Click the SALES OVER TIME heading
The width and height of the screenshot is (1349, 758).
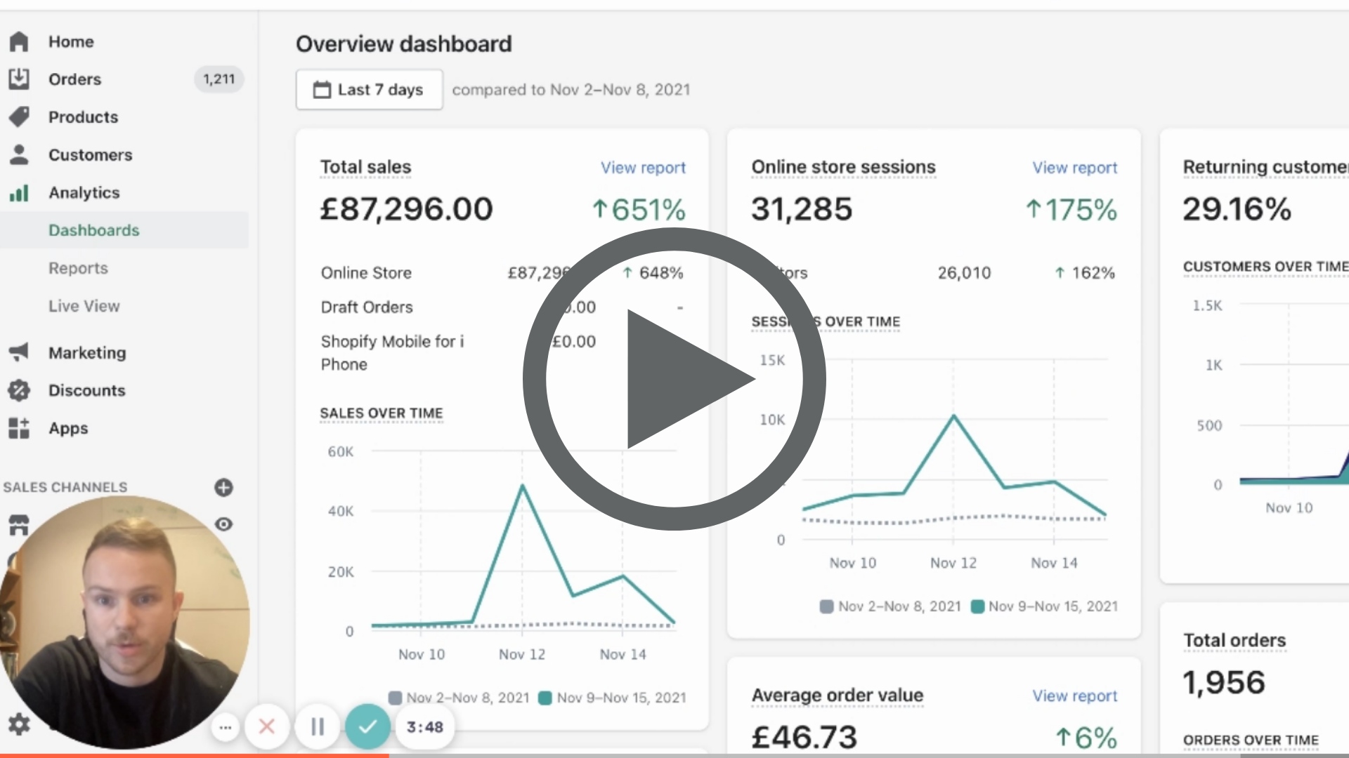(x=382, y=413)
